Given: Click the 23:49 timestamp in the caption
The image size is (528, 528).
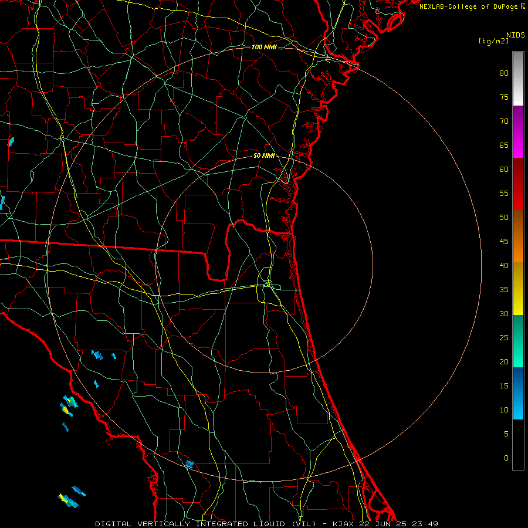Looking at the screenshot, I should tap(425, 524).
